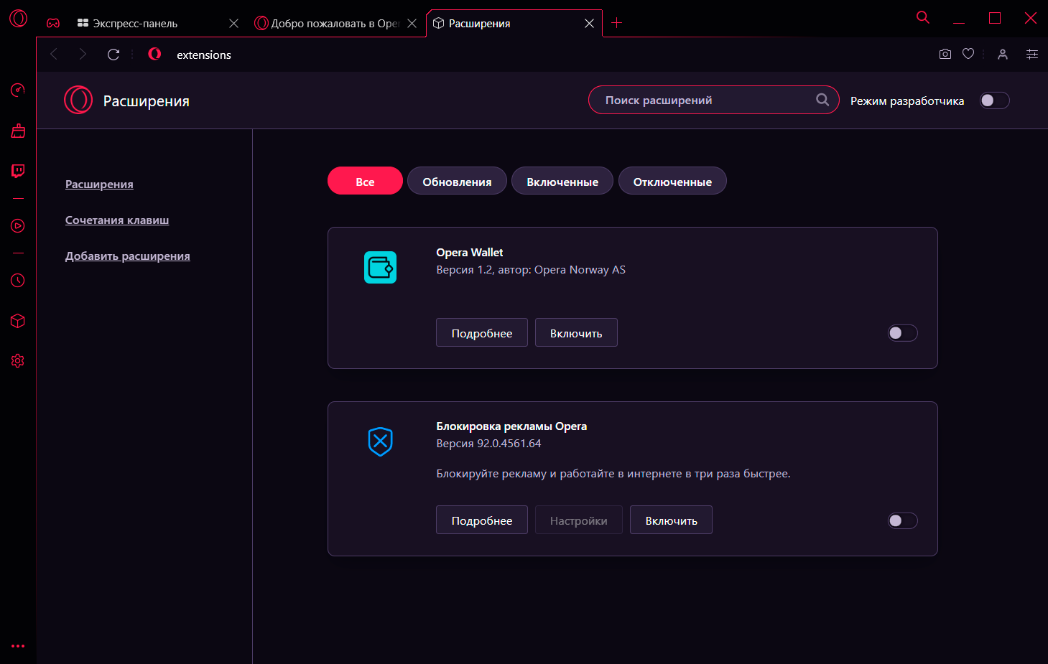Open History clock icon in sidebar
The image size is (1048, 664).
(x=18, y=281)
